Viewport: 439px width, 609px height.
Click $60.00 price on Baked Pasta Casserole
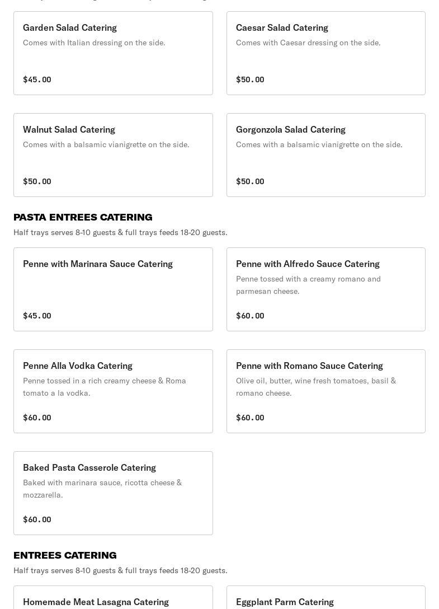37,519
